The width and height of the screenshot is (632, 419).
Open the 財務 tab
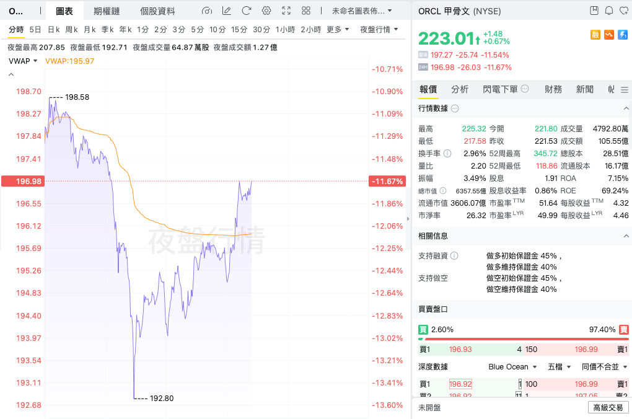tap(553, 89)
